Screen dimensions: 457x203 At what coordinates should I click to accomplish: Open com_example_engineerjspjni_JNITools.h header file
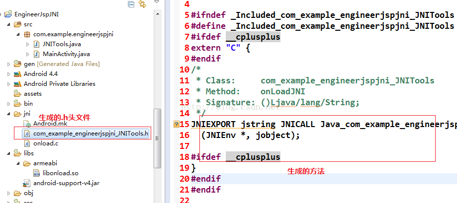tap(91, 134)
